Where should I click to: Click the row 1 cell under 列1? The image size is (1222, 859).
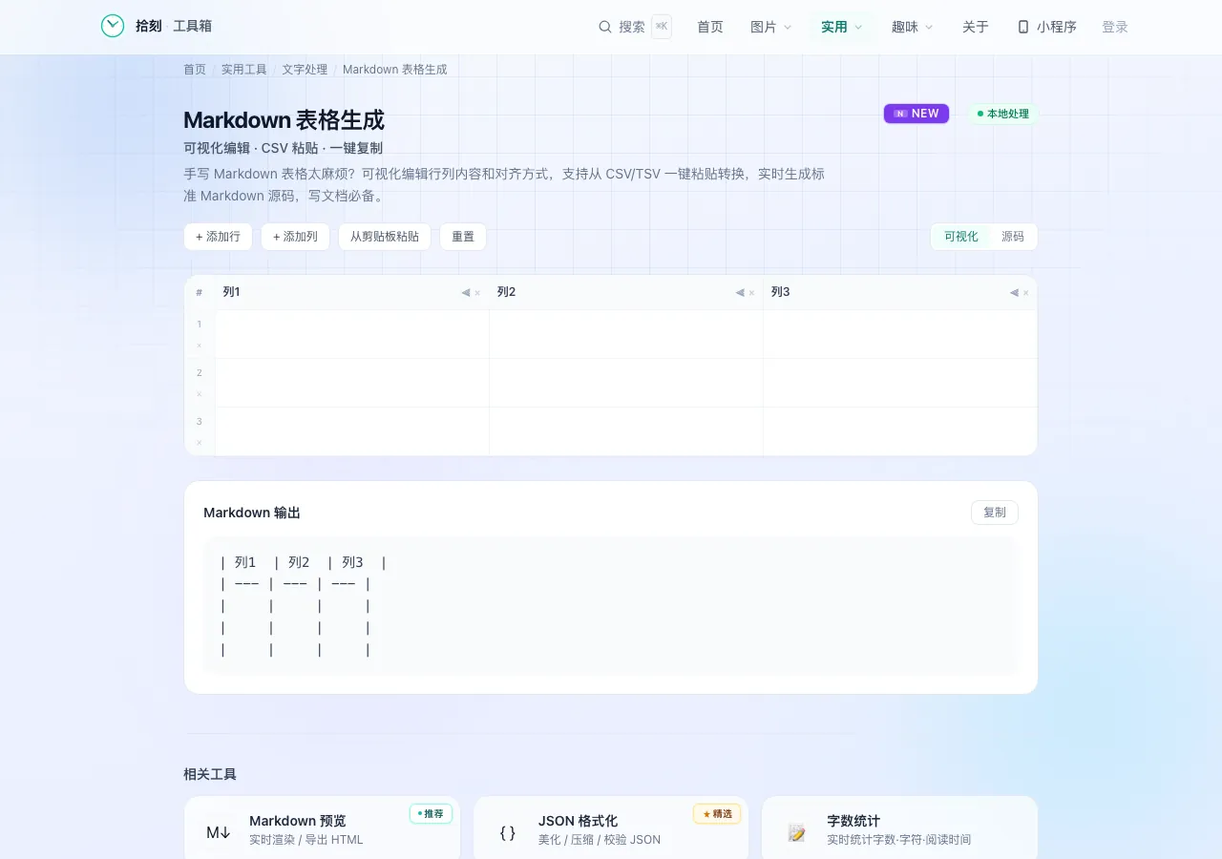coord(352,334)
